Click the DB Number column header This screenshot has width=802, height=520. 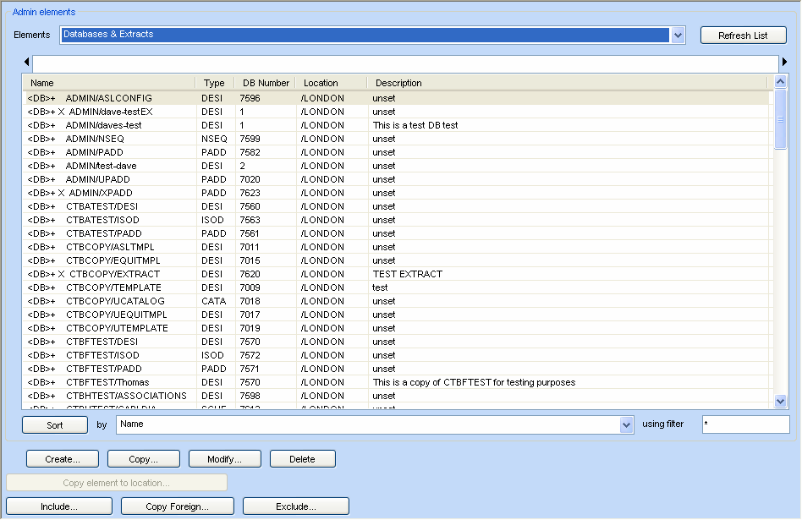point(266,83)
